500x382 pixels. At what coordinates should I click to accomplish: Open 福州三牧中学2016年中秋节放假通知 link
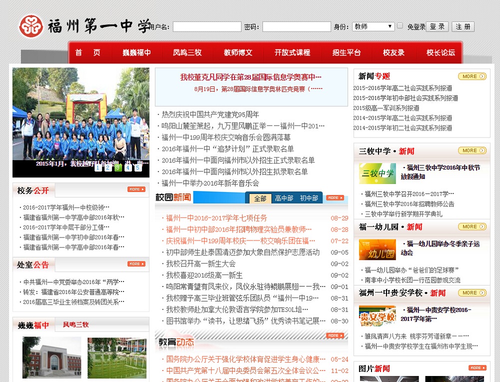[440, 172]
